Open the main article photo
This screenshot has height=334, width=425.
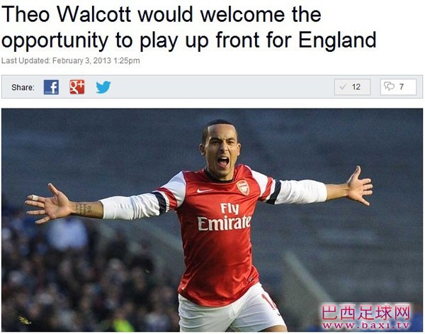[x=212, y=220]
